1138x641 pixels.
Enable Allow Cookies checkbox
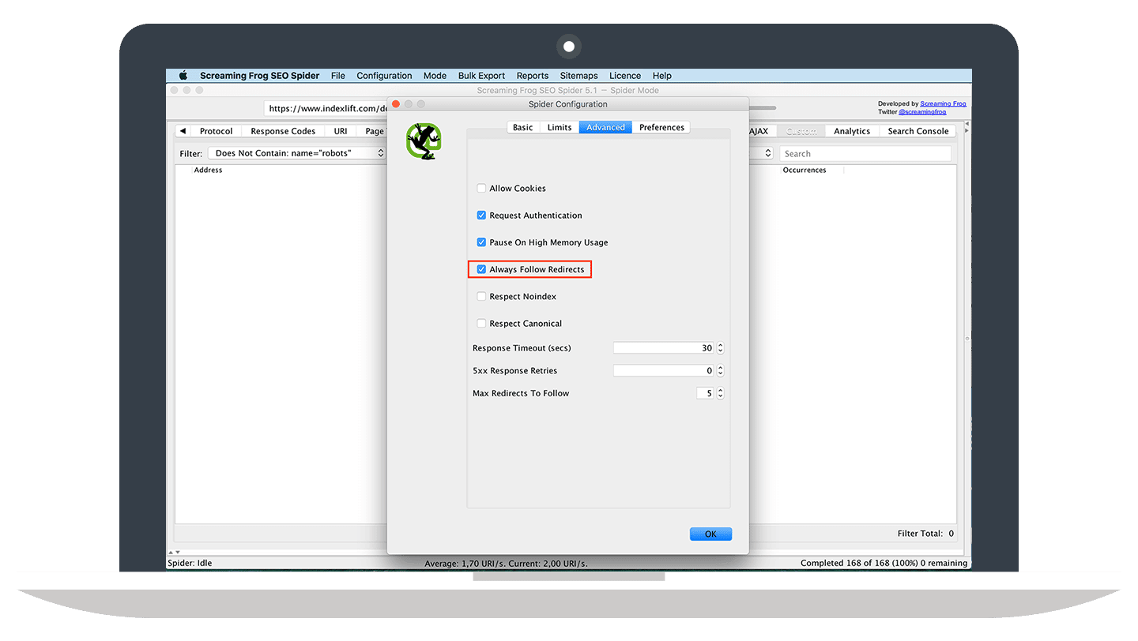[x=481, y=189]
